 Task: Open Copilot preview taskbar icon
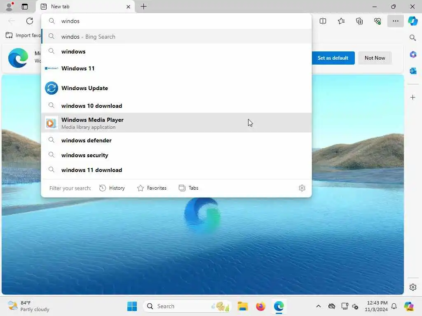[x=409, y=306]
